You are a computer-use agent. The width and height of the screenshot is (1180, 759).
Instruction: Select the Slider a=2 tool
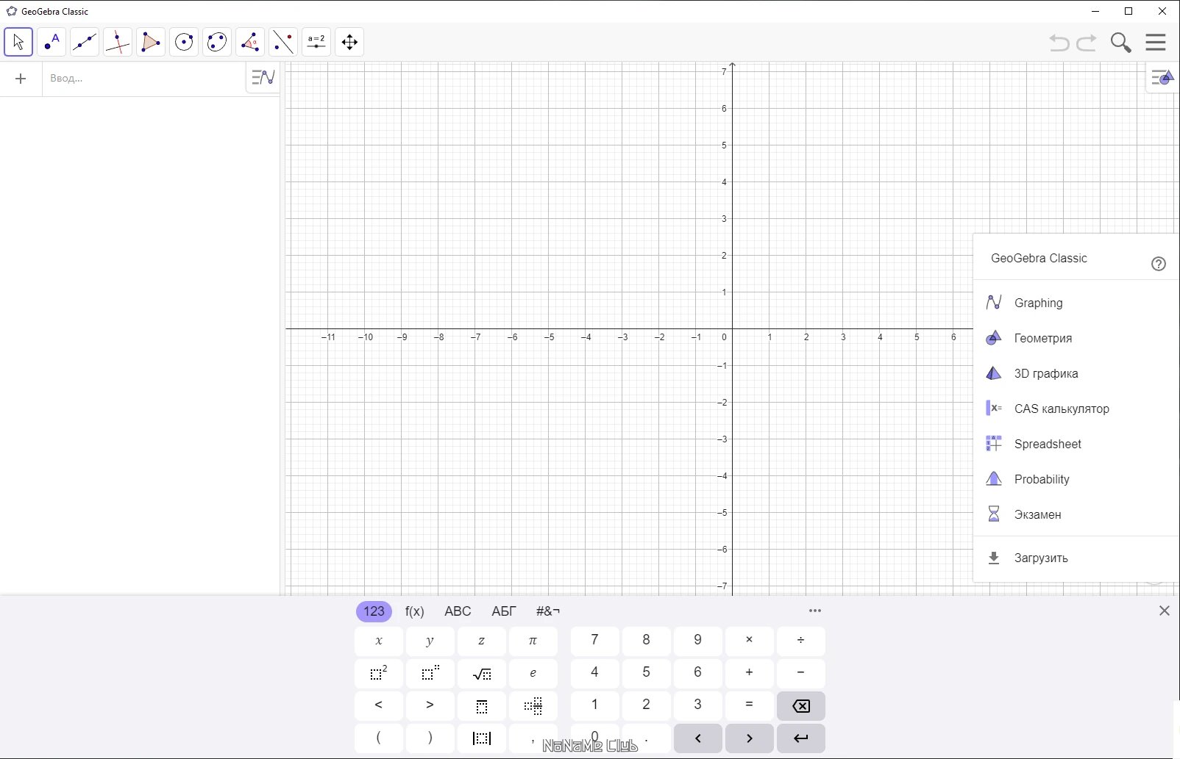point(316,42)
